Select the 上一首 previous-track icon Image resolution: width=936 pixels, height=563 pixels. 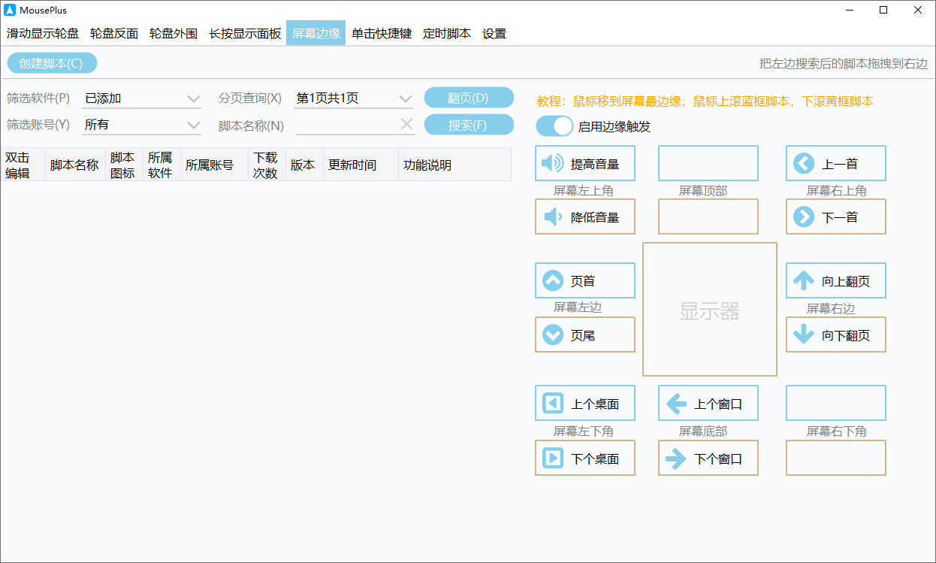(x=803, y=163)
